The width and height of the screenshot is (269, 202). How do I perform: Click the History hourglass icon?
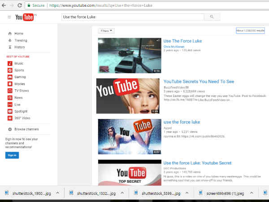10,47
